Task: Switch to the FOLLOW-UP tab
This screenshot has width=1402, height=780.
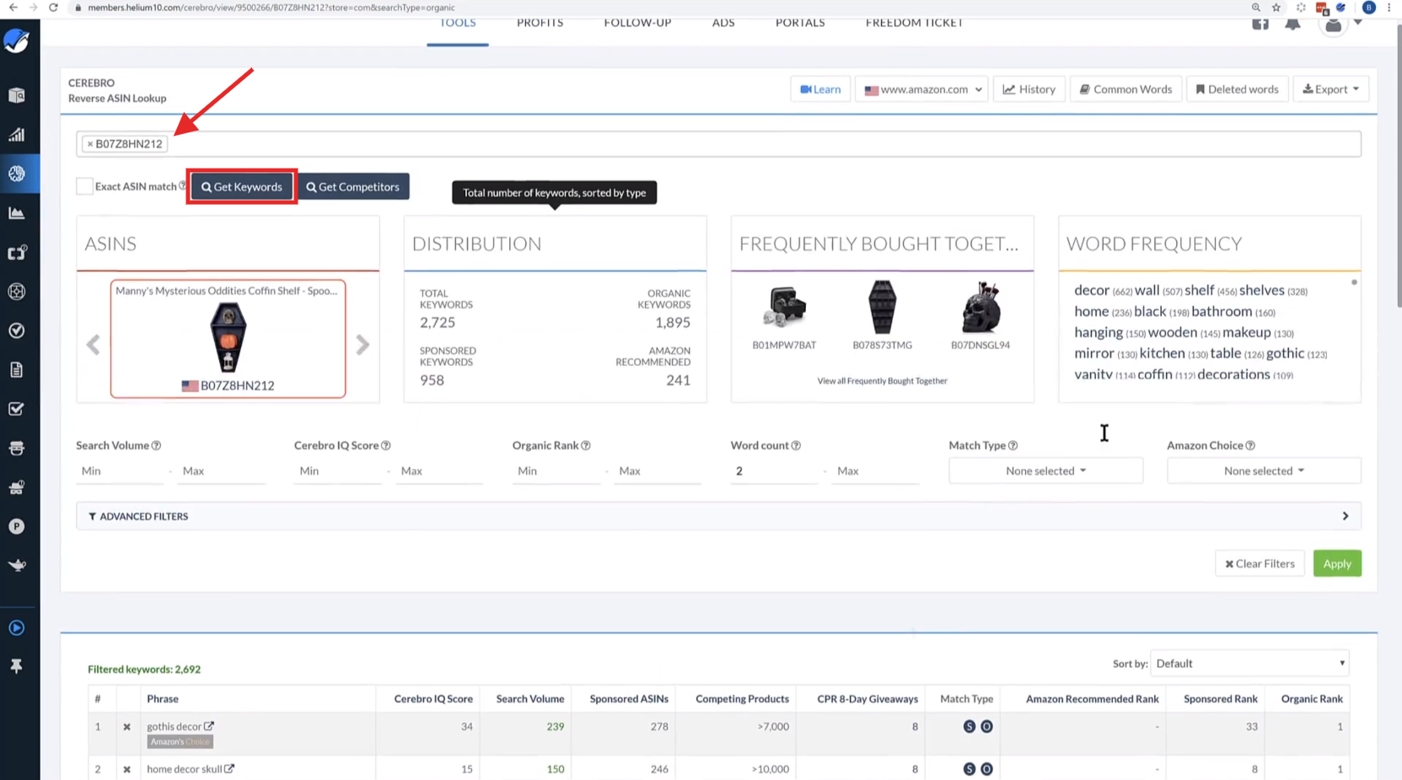Action: tap(637, 24)
